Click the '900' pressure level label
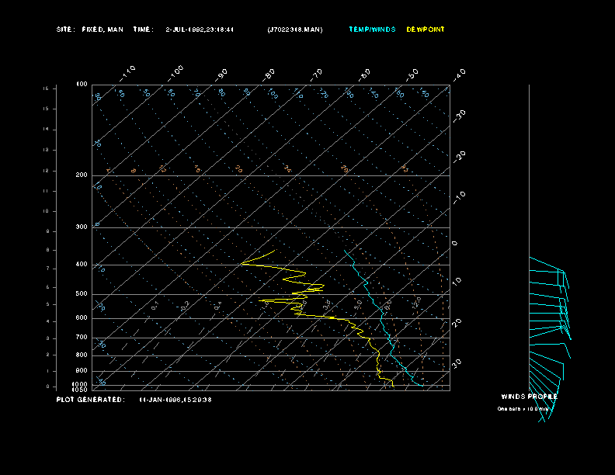This screenshot has width=615, height=475. [x=82, y=371]
